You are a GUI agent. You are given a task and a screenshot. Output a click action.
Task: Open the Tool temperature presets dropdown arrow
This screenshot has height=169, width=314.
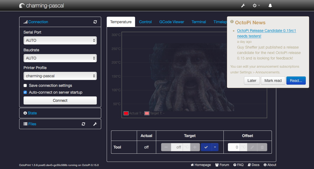(215, 147)
